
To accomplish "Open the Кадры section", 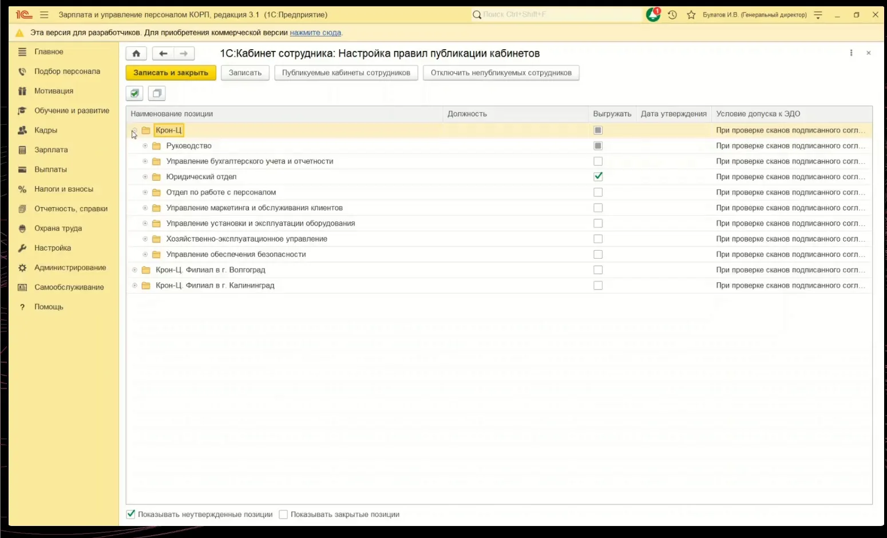I will click(x=46, y=130).
